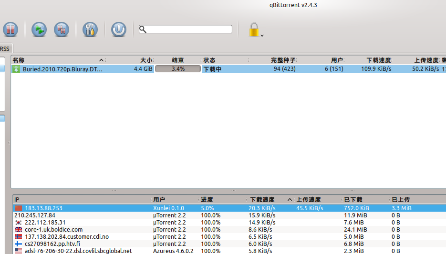Screen dimensions: 446x254
Task: Switch to the RSS tab
Action: tap(5, 49)
